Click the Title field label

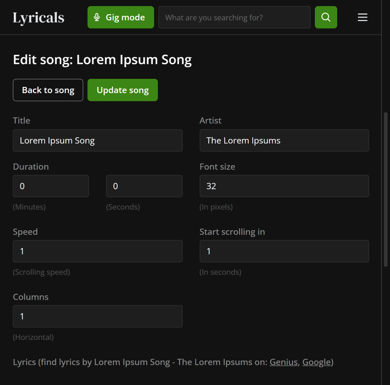(x=22, y=121)
